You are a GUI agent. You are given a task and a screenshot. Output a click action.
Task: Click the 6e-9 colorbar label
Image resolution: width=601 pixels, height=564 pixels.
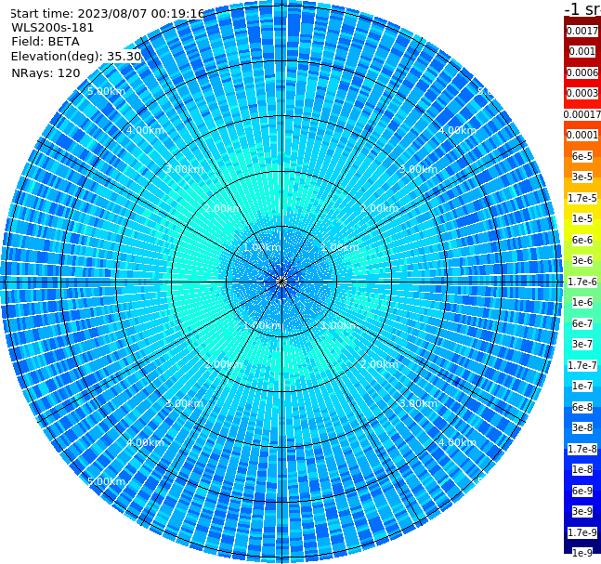[582, 491]
